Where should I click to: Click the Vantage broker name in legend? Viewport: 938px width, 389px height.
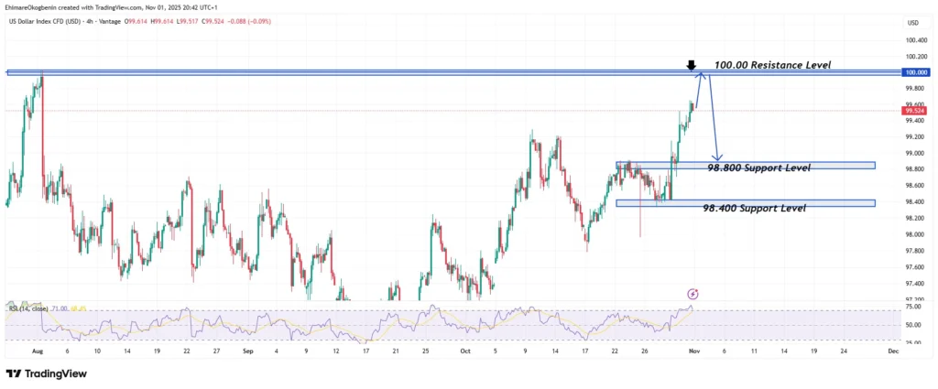tap(110, 22)
